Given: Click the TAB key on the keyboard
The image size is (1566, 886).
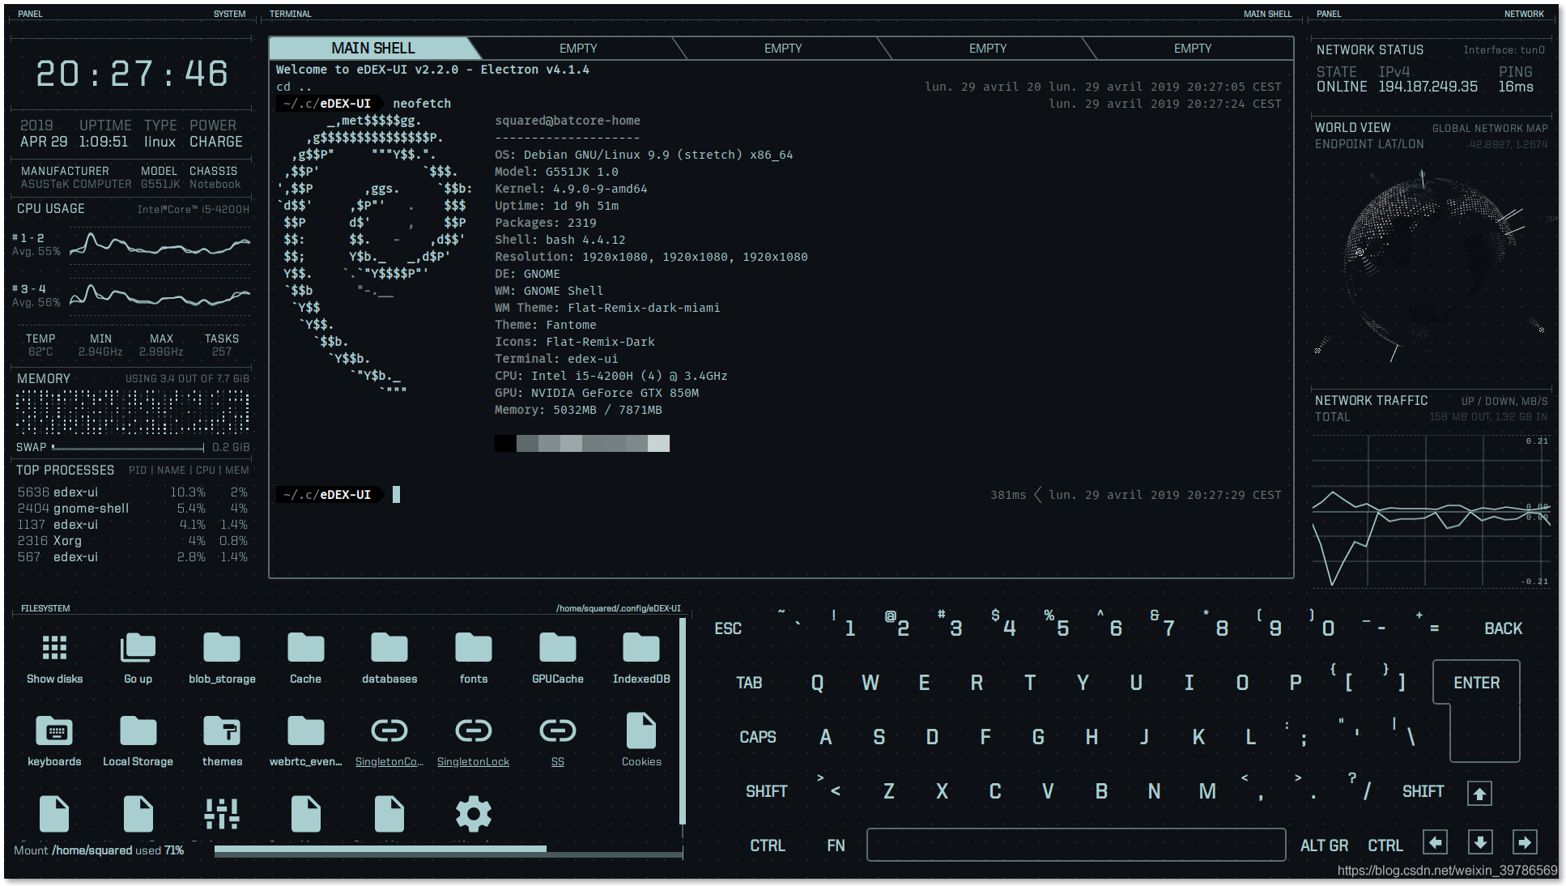Looking at the screenshot, I should [x=749, y=683].
